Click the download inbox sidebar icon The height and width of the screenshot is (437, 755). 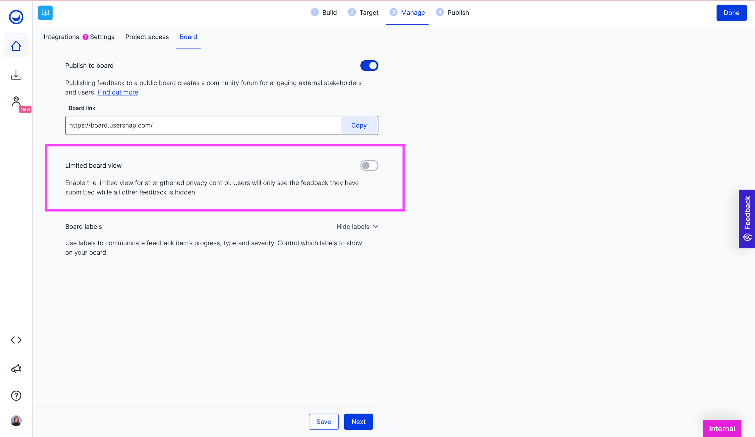coord(16,75)
